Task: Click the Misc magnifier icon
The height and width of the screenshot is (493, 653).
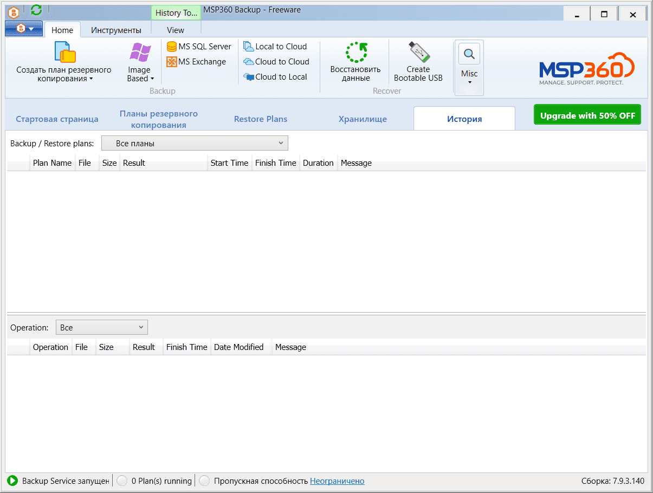Action: click(x=469, y=54)
